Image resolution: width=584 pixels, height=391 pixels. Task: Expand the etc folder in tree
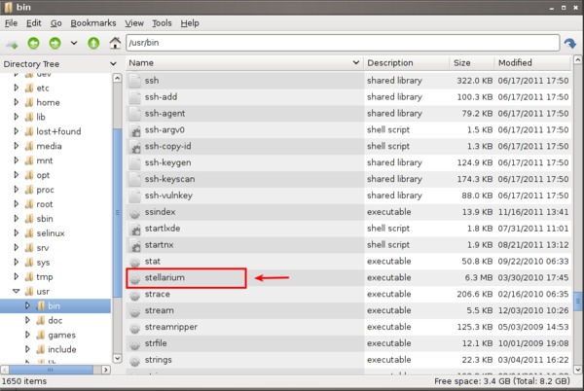16,88
